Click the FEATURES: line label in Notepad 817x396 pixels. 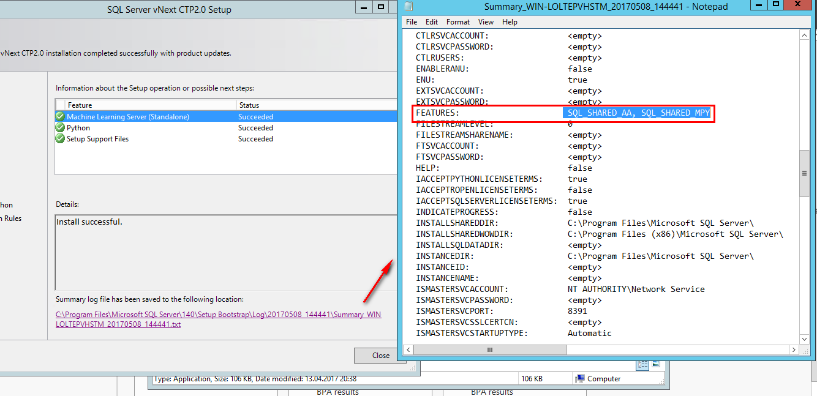[437, 113]
